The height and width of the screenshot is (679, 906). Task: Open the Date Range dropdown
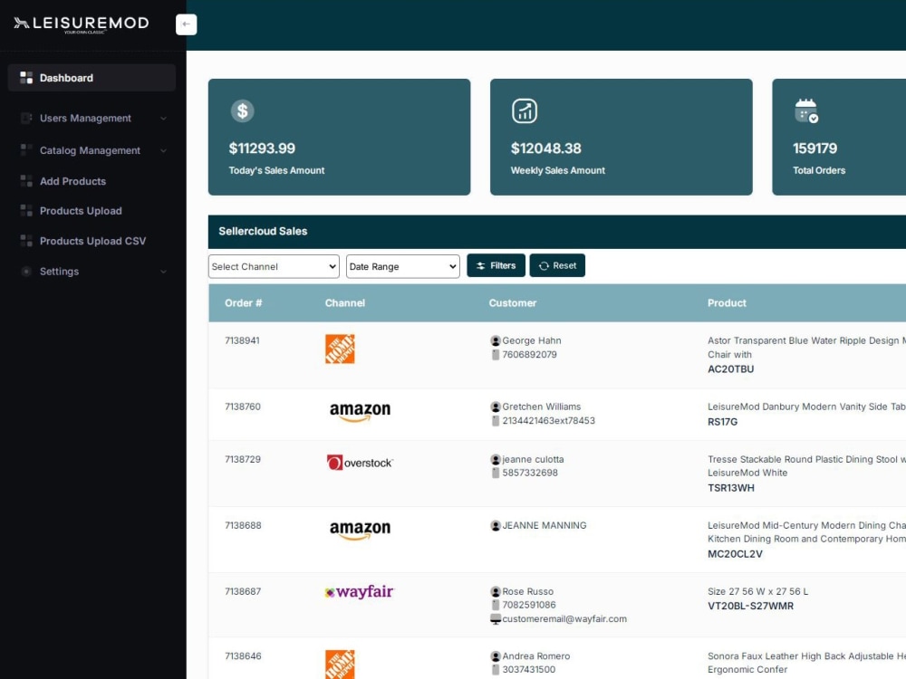[x=403, y=266]
